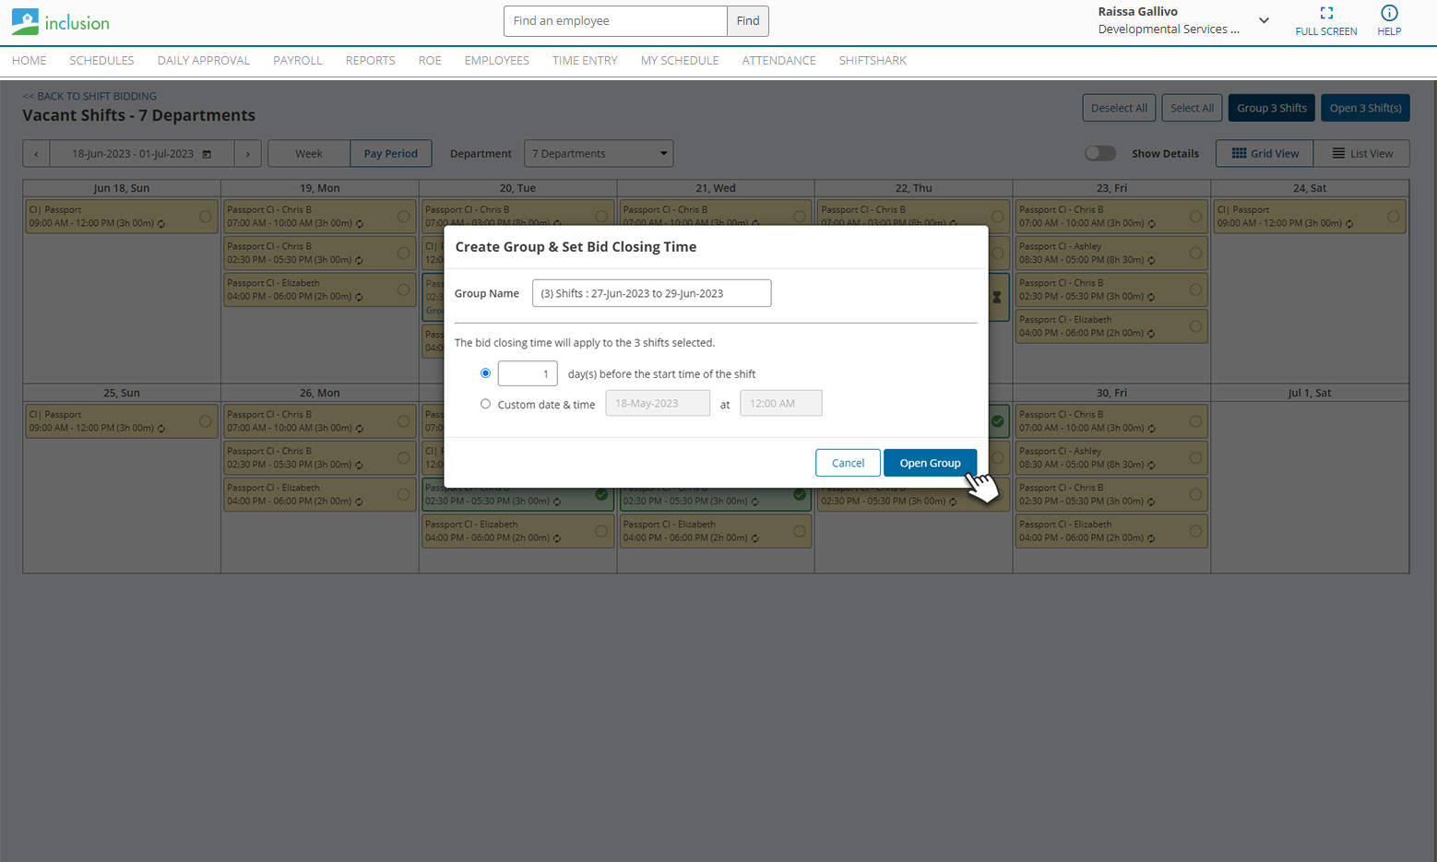
Task: Click recurring icon on Jun 23 Ashley shift
Action: tap(1151, 261)
